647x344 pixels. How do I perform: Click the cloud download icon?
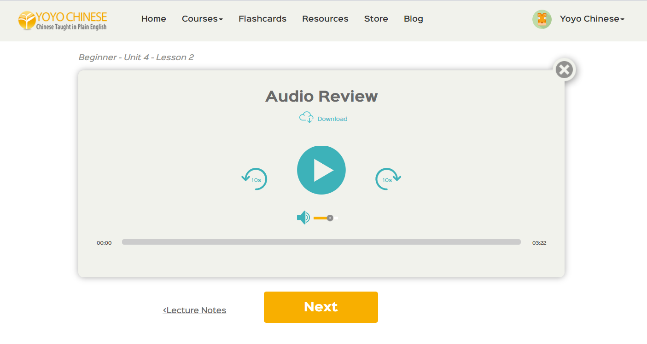point(306,118)
